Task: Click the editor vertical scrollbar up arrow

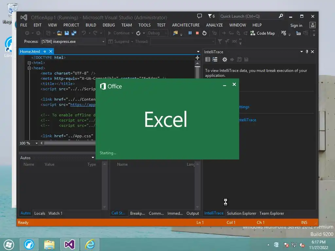Action: coord(197,63)
